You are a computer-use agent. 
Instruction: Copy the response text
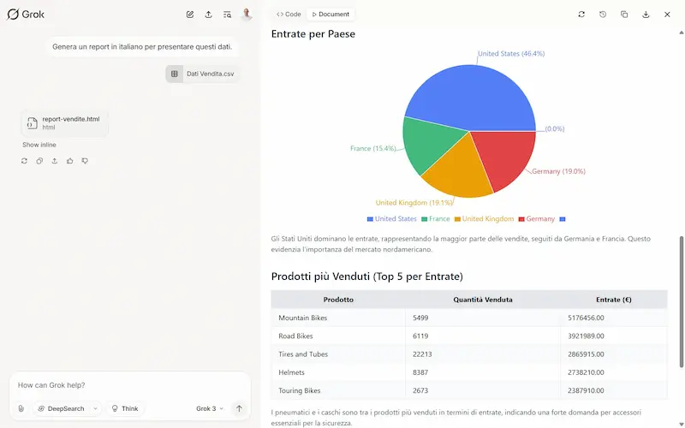tap(39, 161)
